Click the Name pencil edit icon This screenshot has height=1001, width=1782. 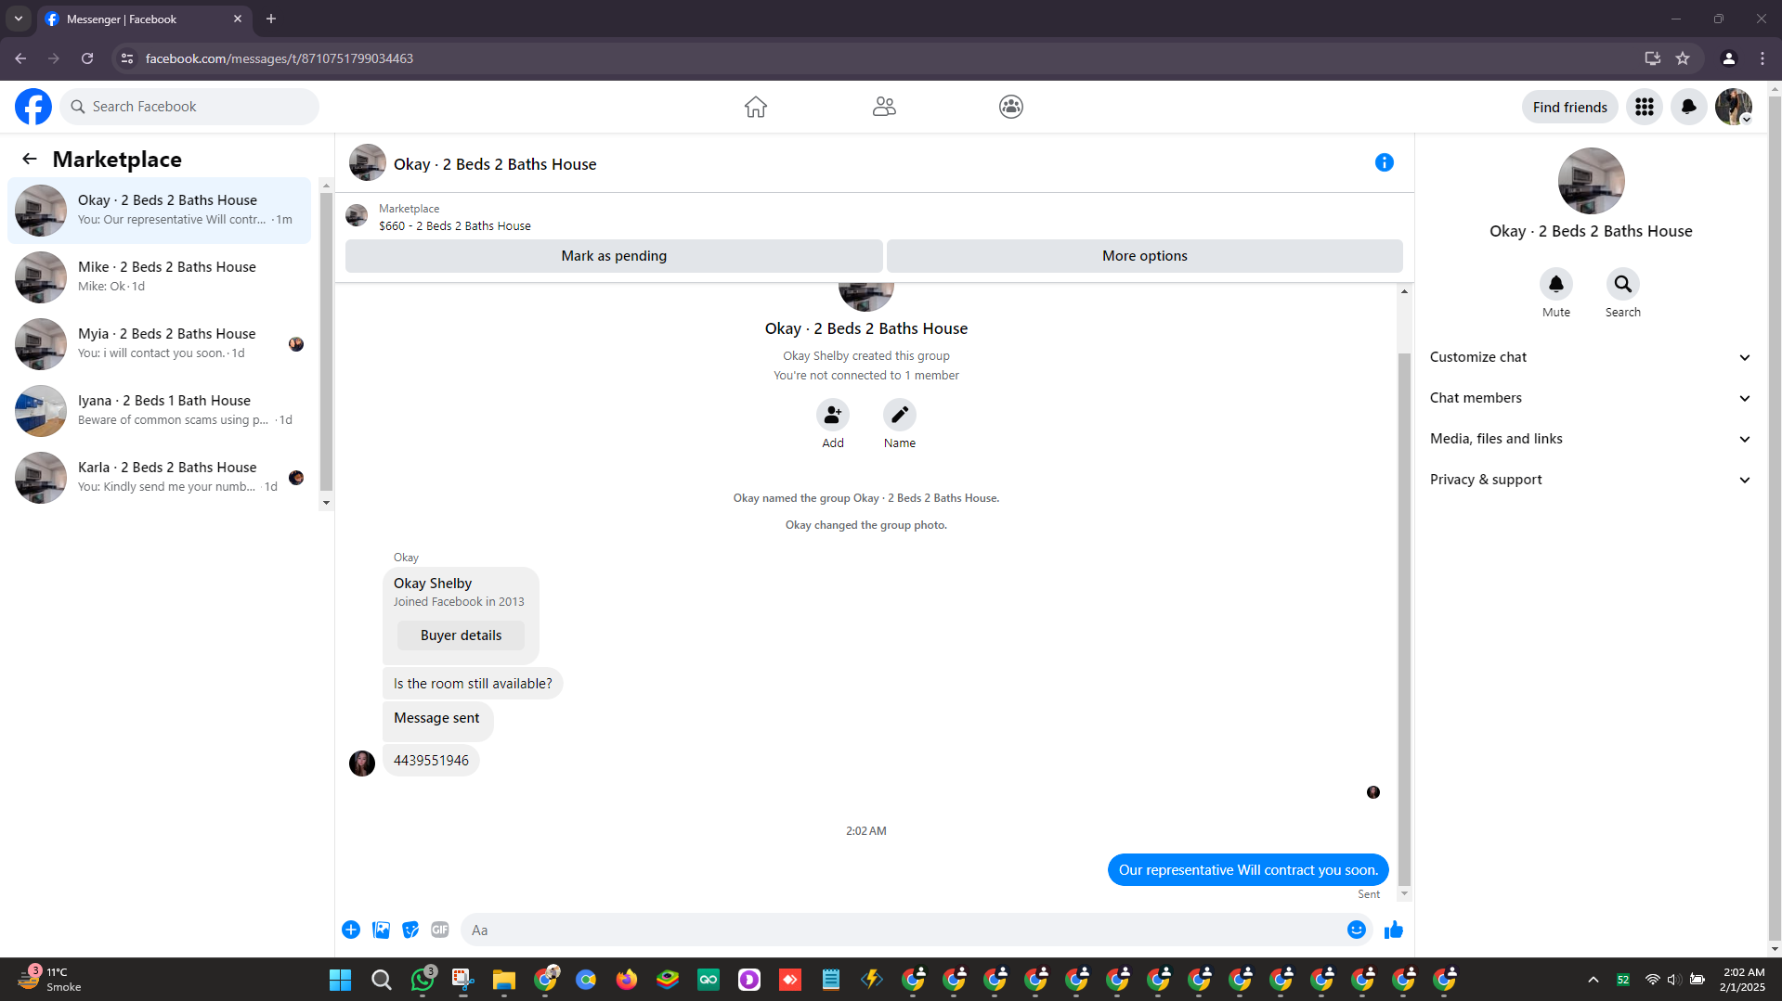[x=899, y=415]
